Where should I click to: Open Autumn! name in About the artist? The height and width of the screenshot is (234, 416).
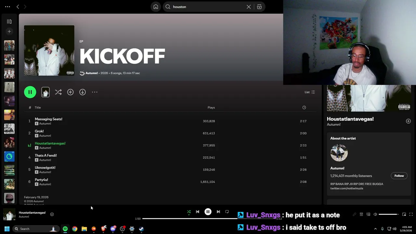click(337, 168)
